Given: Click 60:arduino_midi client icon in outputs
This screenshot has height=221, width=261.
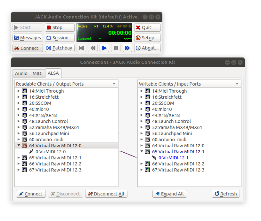Looking at the screenshot, I should click(25, 140).
